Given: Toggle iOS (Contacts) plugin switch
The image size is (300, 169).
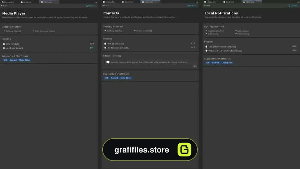Looking at the screenshot, I should click(193, 44).
